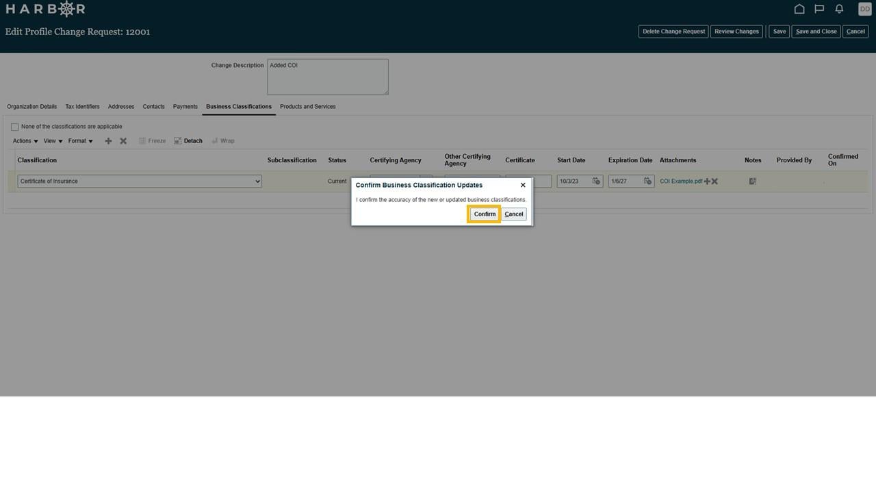The image size is (876, 493).
Task: Click the Expiration Date column header
Action: (630, 160)
